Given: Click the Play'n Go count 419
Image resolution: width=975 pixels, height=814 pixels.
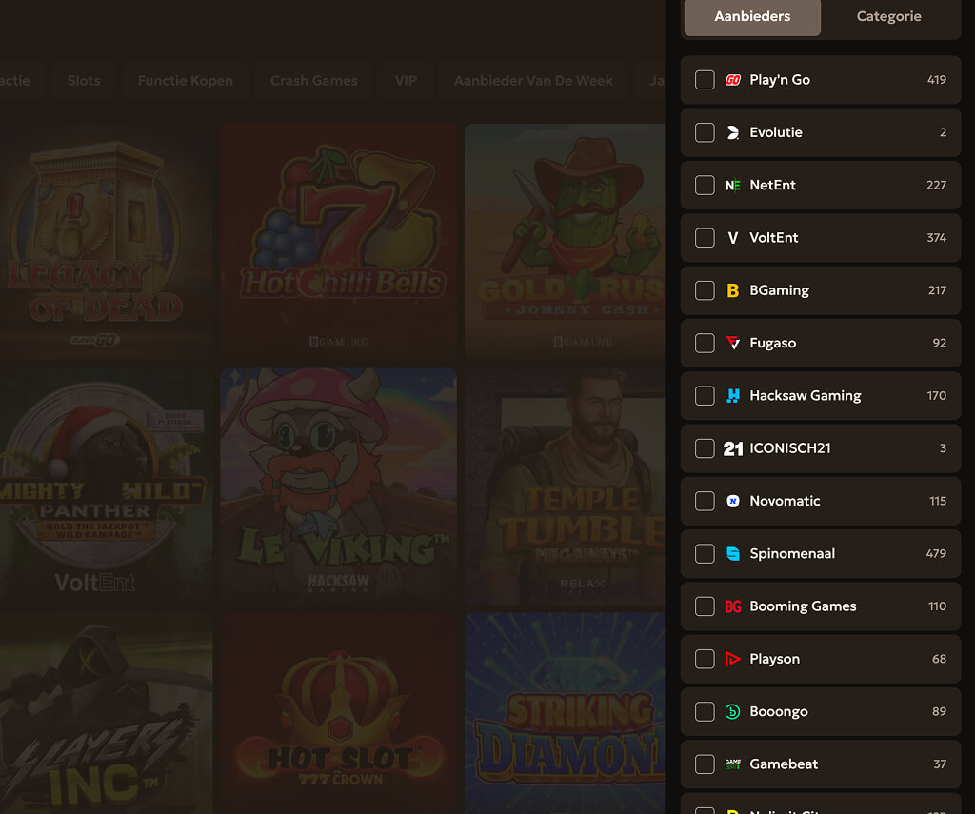Looking at the screenshot, I should coord(937,80).
